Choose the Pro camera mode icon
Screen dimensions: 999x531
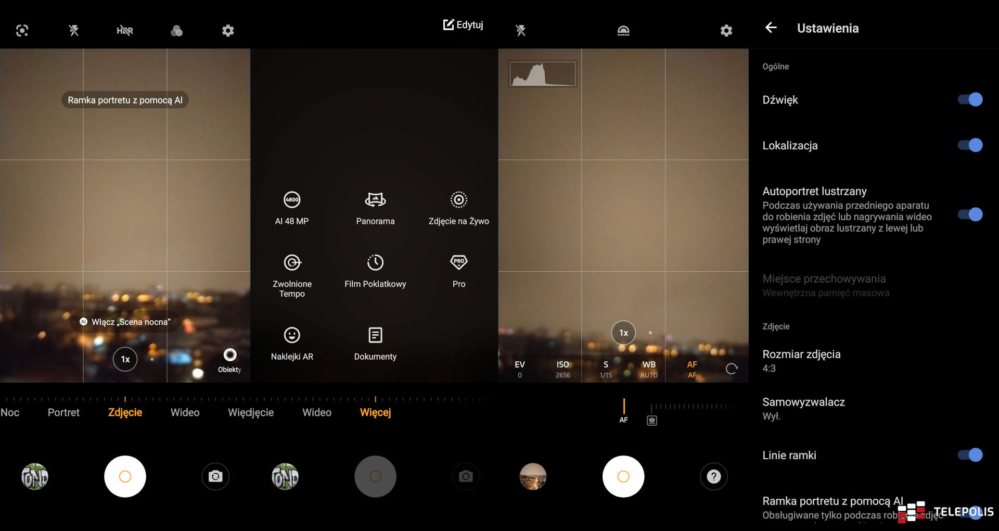[458, 262]
